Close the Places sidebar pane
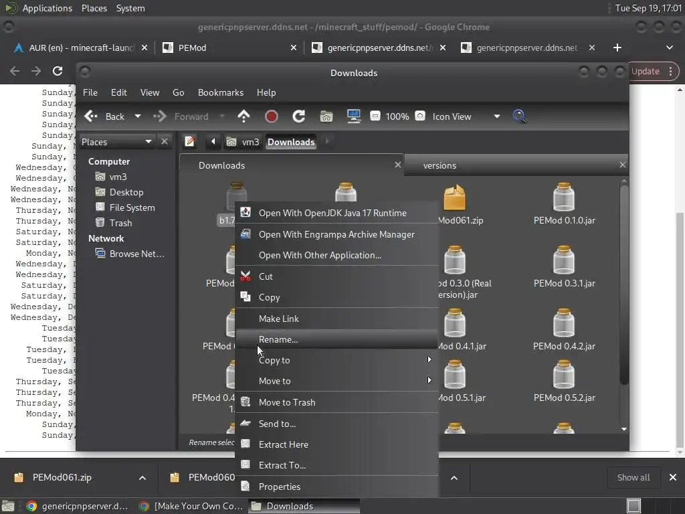Screen dimensions: 685x514 (165, 142)
